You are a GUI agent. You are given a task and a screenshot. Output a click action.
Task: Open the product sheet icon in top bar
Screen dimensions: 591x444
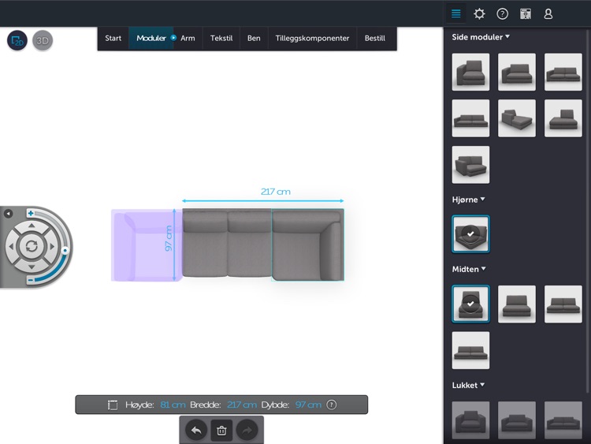click(526, 14)
